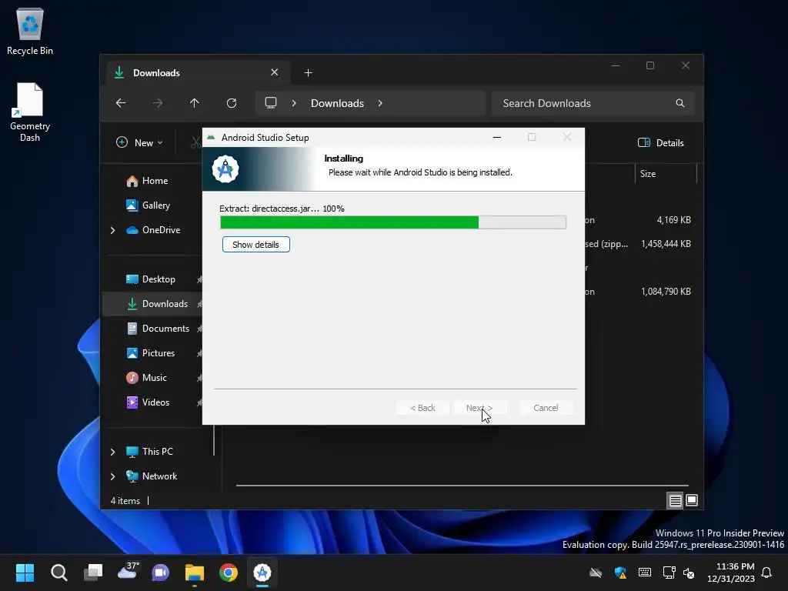
Task: Click the disabled Back button in Setup
Action: [x=422, y=408]
